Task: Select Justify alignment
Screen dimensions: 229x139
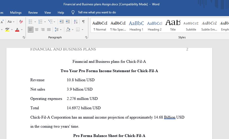Action: [49, 30]
